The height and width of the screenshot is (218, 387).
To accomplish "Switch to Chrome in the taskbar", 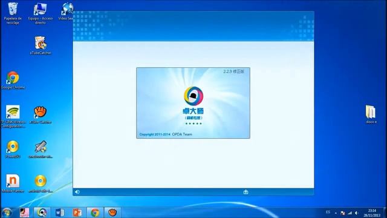I will 95,213.
